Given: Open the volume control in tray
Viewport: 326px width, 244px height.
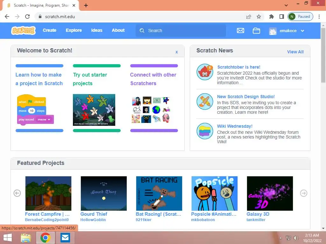Looking at the screenshot, I should (296, 238).
